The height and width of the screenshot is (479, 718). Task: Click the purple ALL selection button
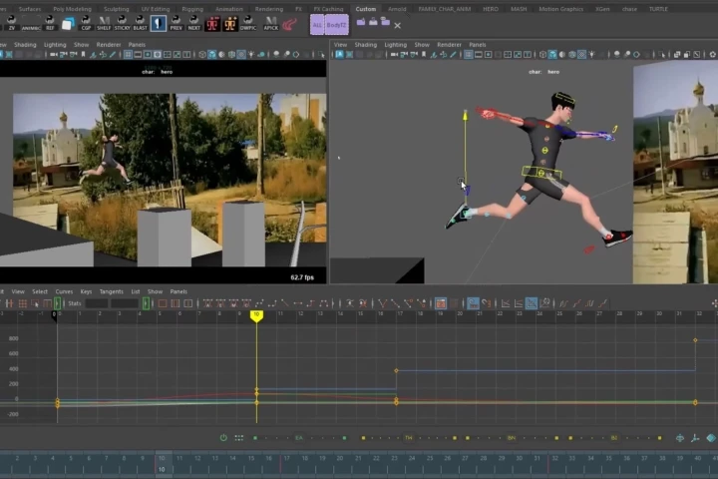[x=317, y=25]
